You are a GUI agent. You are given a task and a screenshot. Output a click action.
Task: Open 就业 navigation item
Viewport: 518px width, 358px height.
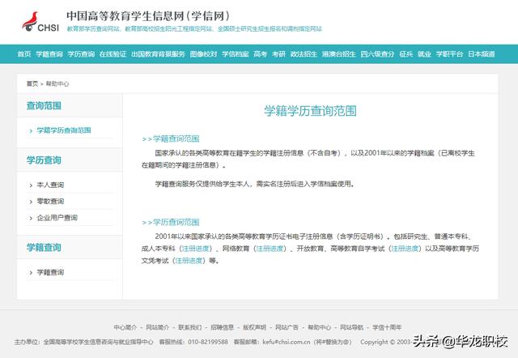click(x=424, y=54)
